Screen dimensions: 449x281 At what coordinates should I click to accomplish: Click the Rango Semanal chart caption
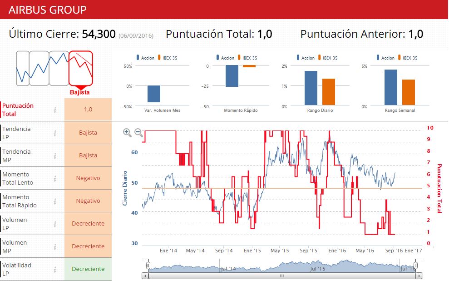pos(400,110)
